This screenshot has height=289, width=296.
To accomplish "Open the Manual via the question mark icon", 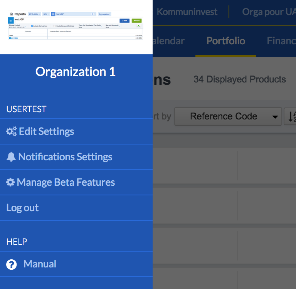I will tap(11, 264).
